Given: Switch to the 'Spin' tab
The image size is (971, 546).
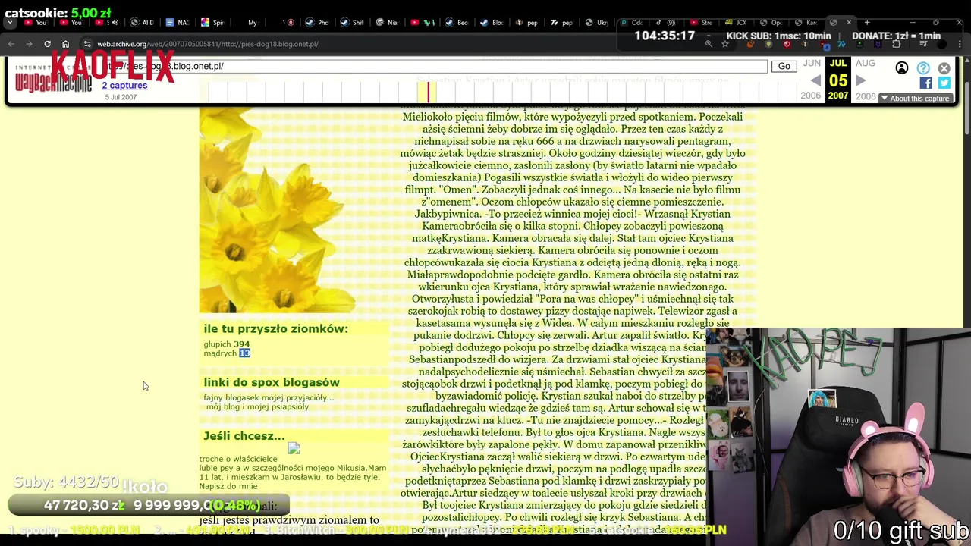Looking at the screenshot, I should click(212, 23).
